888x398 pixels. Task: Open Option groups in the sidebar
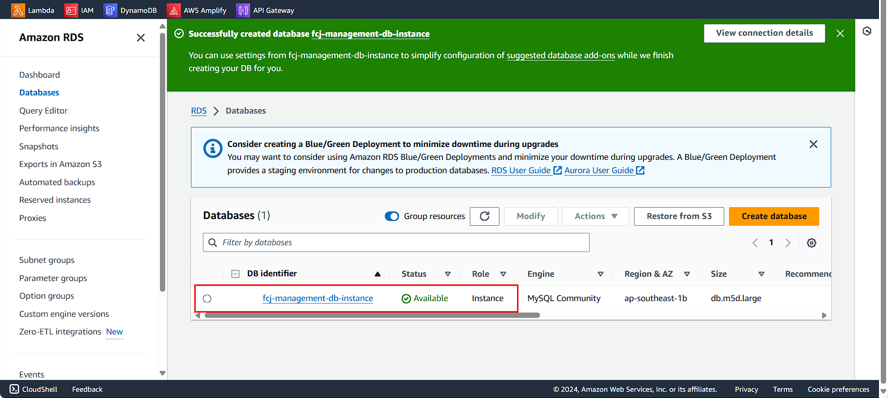click(x=47, y=296)
